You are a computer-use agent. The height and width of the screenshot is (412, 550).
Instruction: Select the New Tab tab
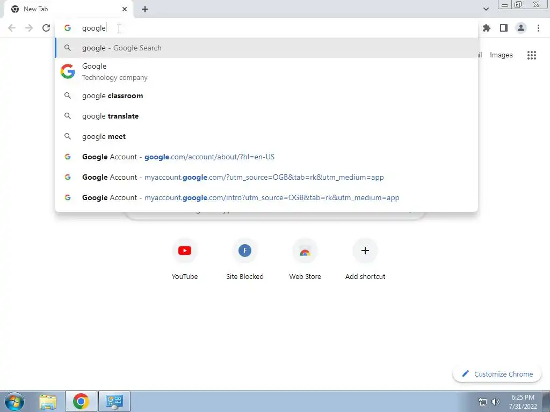[69, 10]
